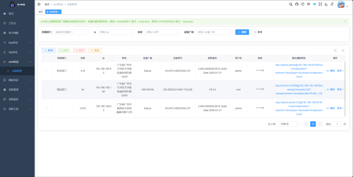The width and height of the screenshot is (353, 177).
Task: Open the font size setting icon
Action: point(332,4)
